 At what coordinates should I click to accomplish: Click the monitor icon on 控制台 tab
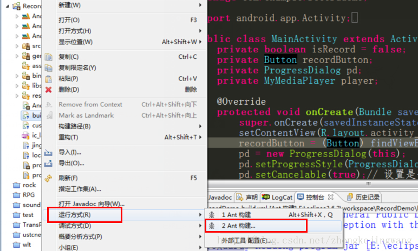click(301, 197)
